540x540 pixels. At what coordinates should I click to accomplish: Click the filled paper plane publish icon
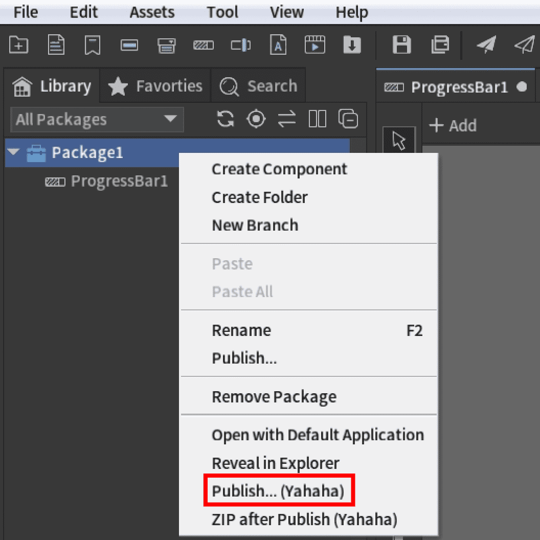coord(486,46)
